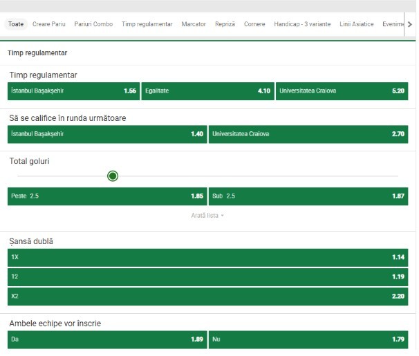Select double chance 1X at 1.14
This screenshot has height=356, width=419.
pos(207,258)
